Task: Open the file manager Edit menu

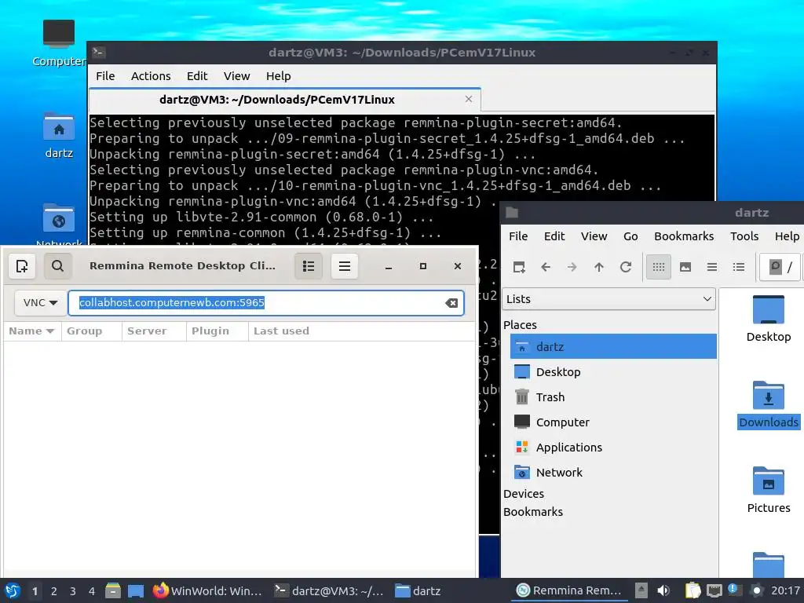Action: [x=554, y=236]
